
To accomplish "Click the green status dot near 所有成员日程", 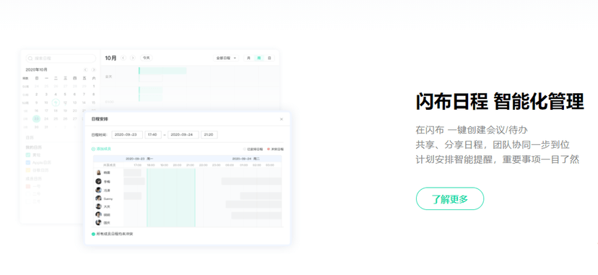I will [x=93, y=235].
